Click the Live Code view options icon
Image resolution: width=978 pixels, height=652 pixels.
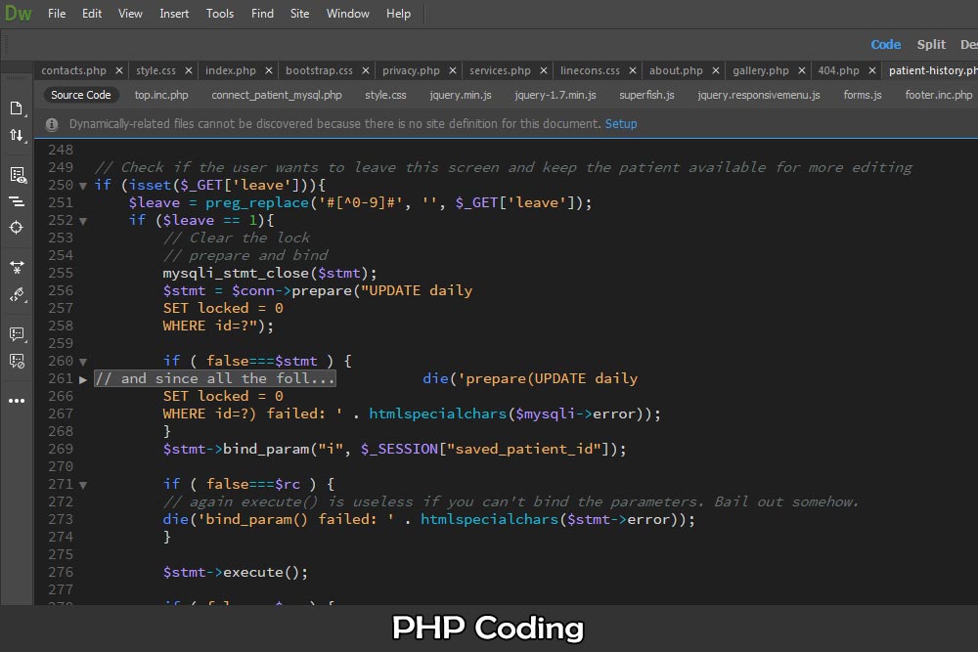[17, 175]
